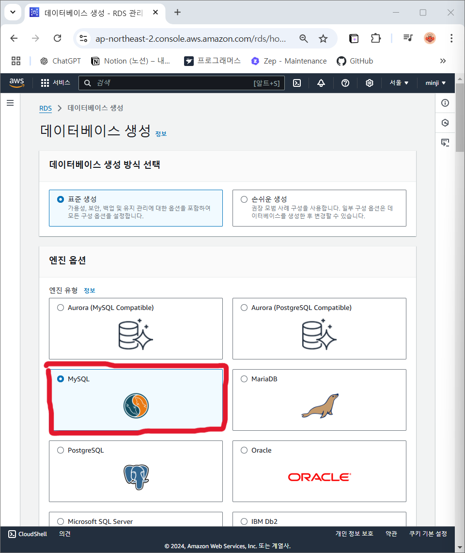Select the Oracle engine radio button
The image size is (465, 553).
[x=244, y=450]
